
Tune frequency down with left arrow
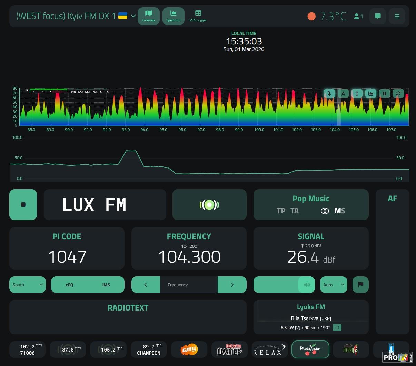tap(146, 285)
